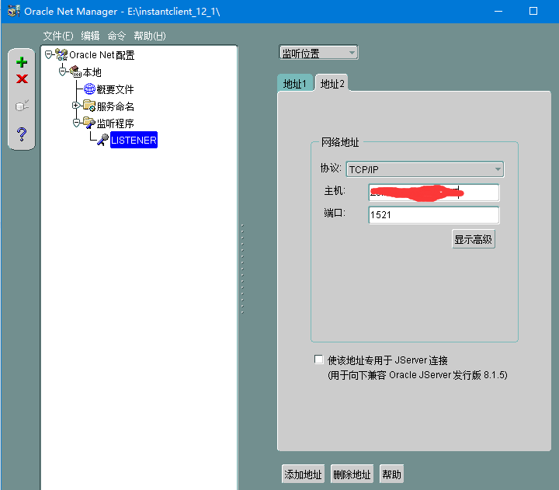Minimize the Oracle Net Manager window

[498, 11]
